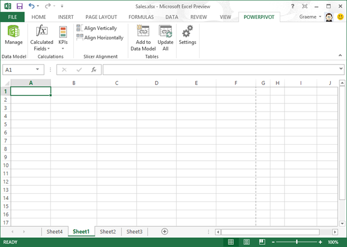The image size is (347, 247).
Task: Click the Calculated Fields icon
Action: 42,32
